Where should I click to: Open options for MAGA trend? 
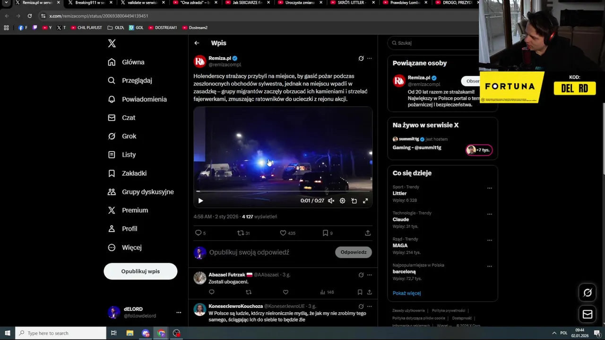click(490, 240)
